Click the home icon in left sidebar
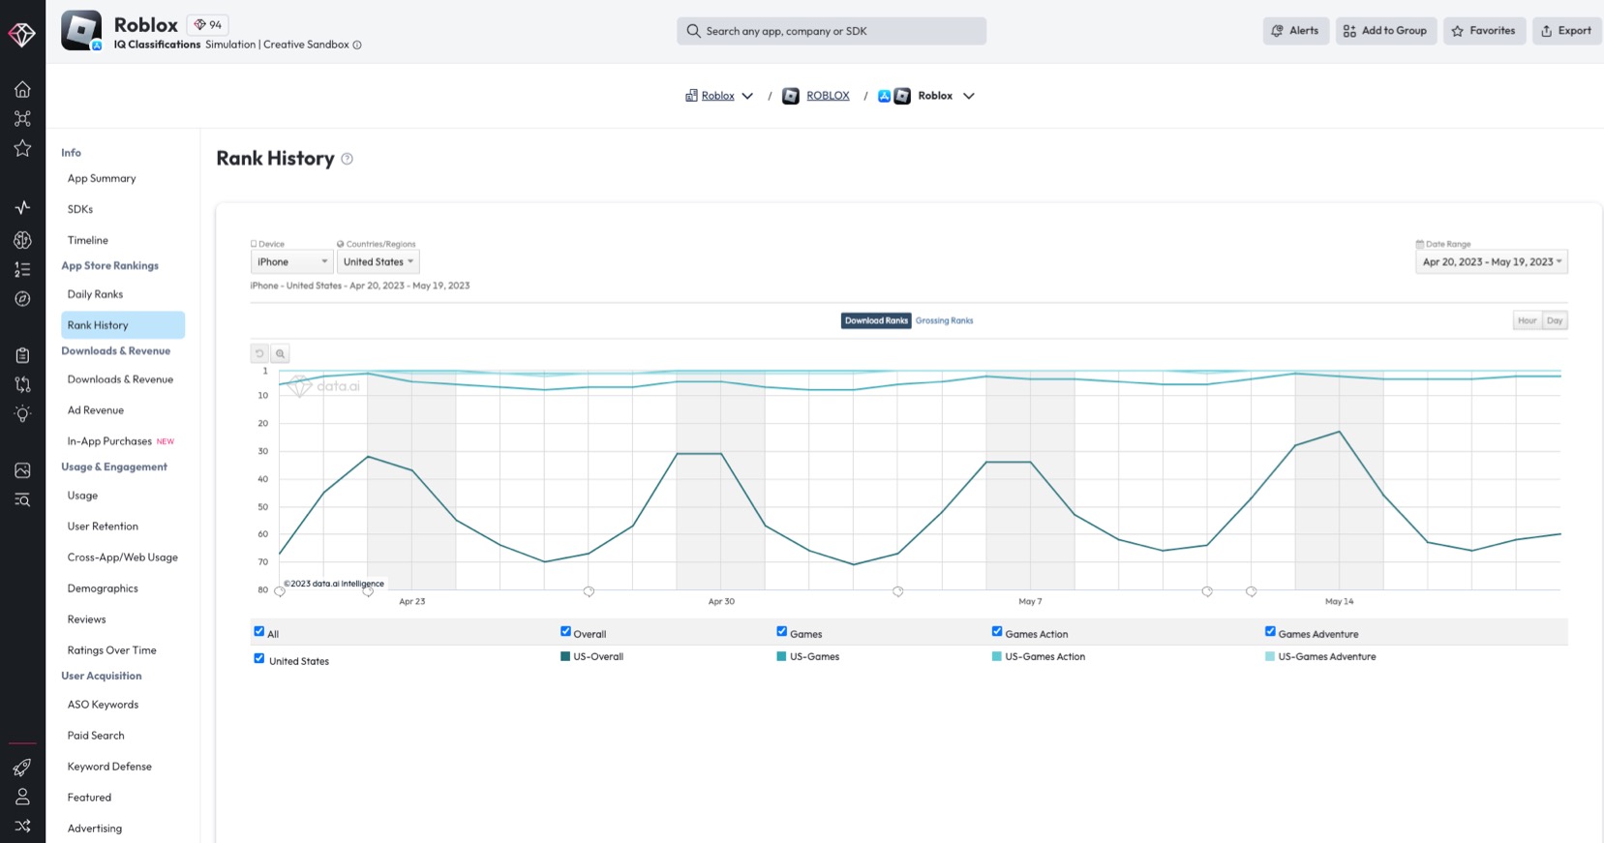The height and width of the screenshot is (843, 1604). (22, 89)
